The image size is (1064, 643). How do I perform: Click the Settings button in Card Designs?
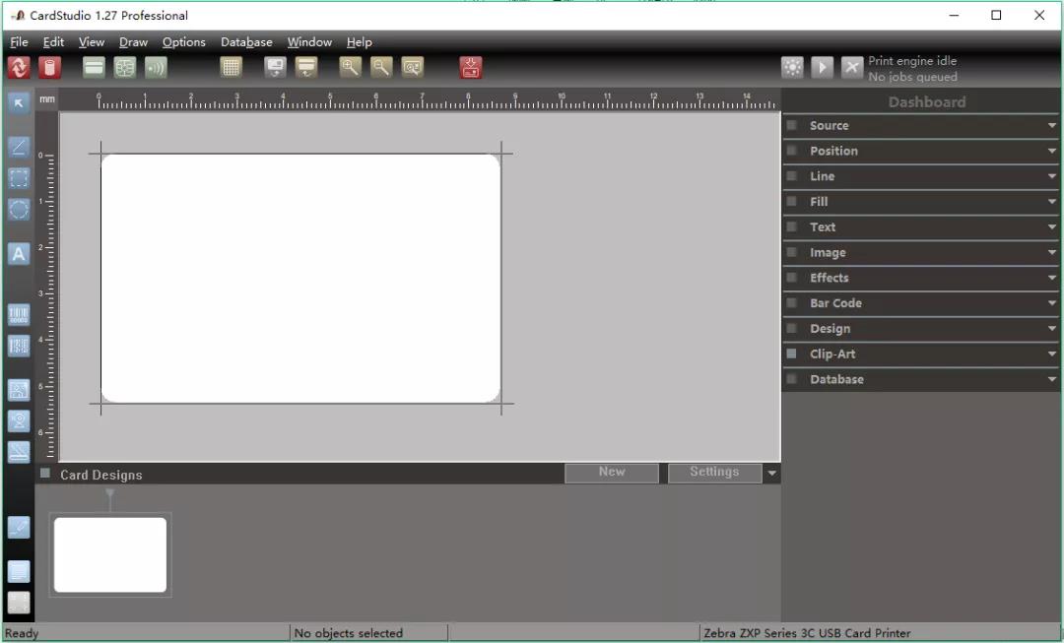[714, 473]
